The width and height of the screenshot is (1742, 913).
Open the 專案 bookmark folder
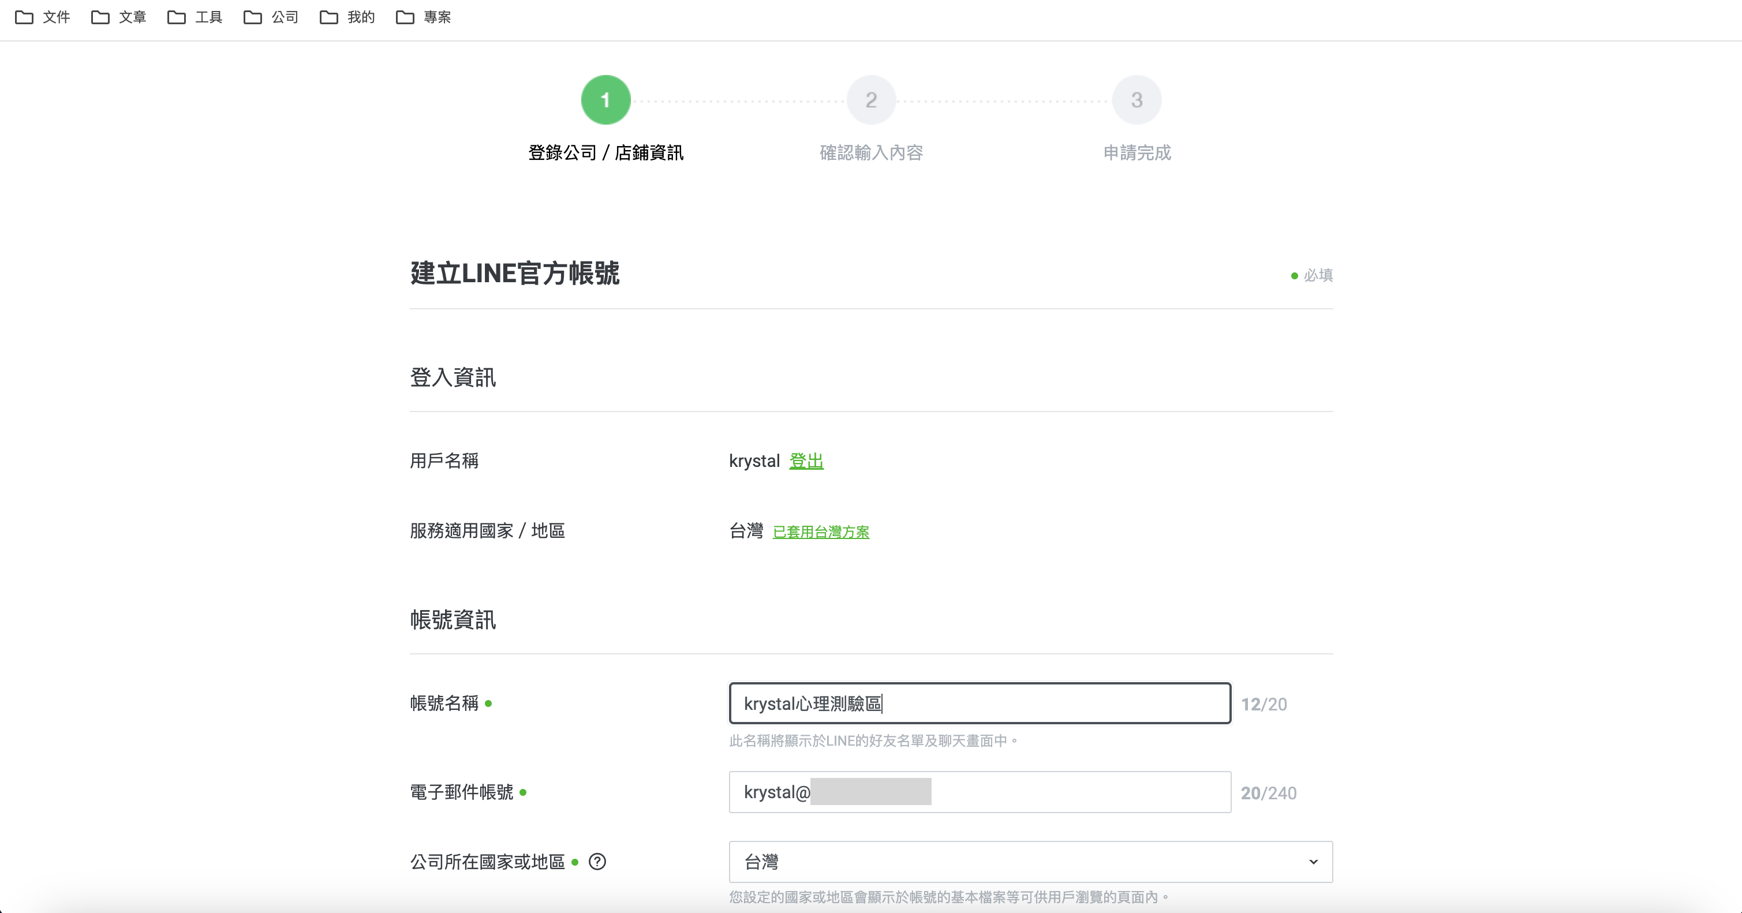pyautogui.click(x=423, y=17)
